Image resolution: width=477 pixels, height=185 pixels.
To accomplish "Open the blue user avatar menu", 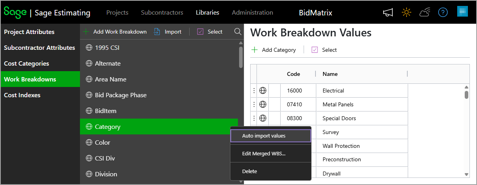I will (x=462, y=12).
